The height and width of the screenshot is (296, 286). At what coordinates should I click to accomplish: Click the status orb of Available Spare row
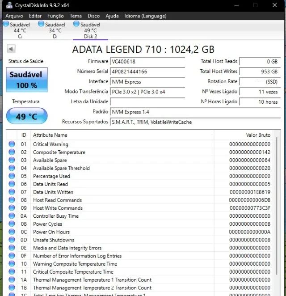[12, 160]
